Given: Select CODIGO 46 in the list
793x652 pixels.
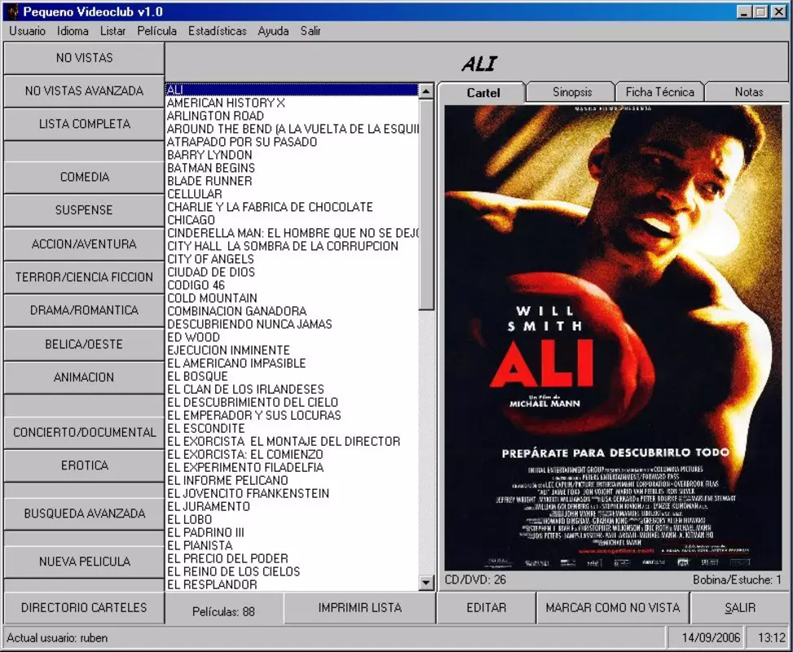Looking at the screenshot, I should 292,285.
